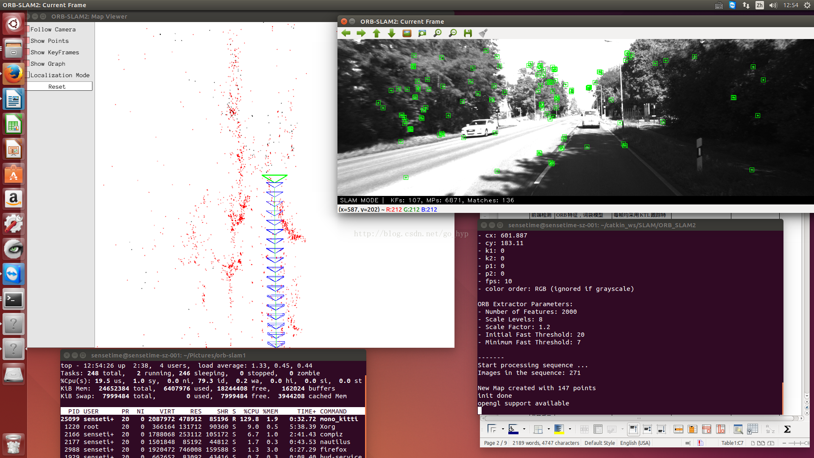This screenshot has width=814, height=458.
Task: Open the background color dropdown arrow
Action: (570, 429)
